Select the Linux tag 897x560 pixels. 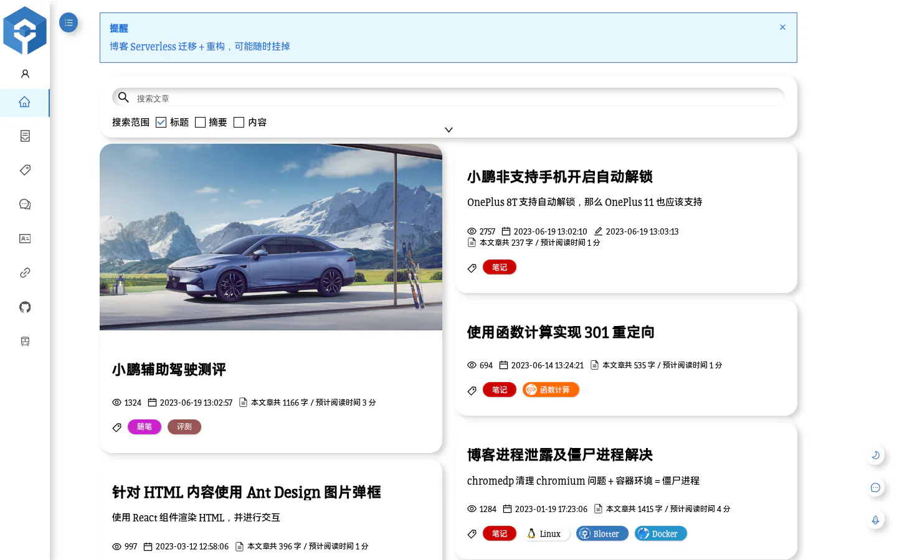tap(546, 533)
